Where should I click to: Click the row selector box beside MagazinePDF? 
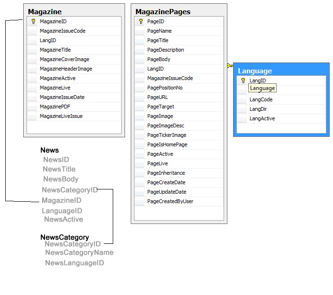[32, 107]
